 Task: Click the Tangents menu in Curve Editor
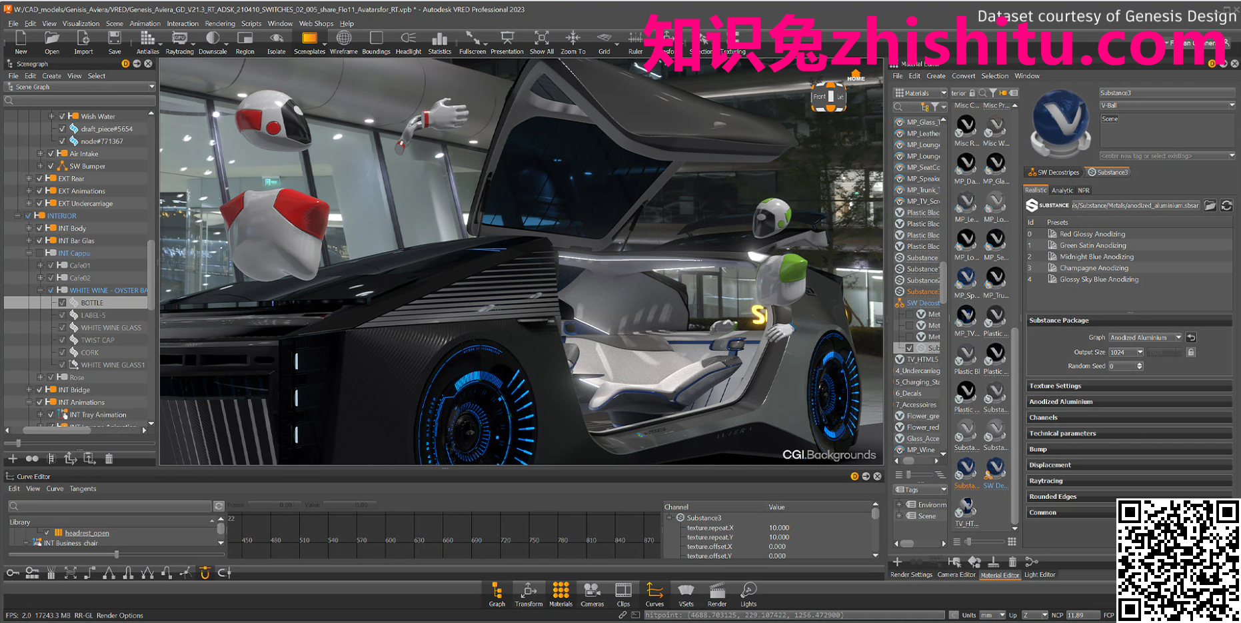point(83,488)
